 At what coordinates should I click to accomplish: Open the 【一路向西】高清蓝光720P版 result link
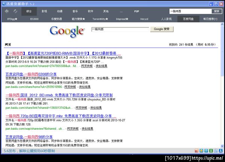pos(63,54)
